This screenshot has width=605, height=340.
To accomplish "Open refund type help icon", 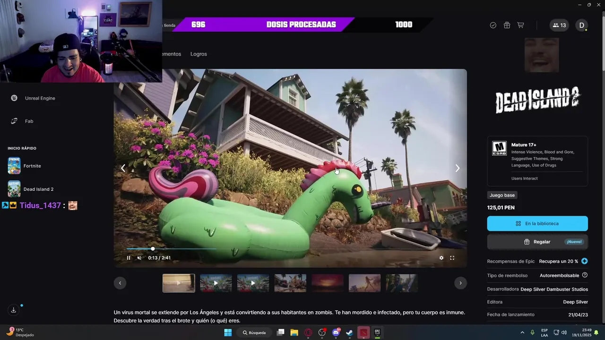I will click(585, 275).
